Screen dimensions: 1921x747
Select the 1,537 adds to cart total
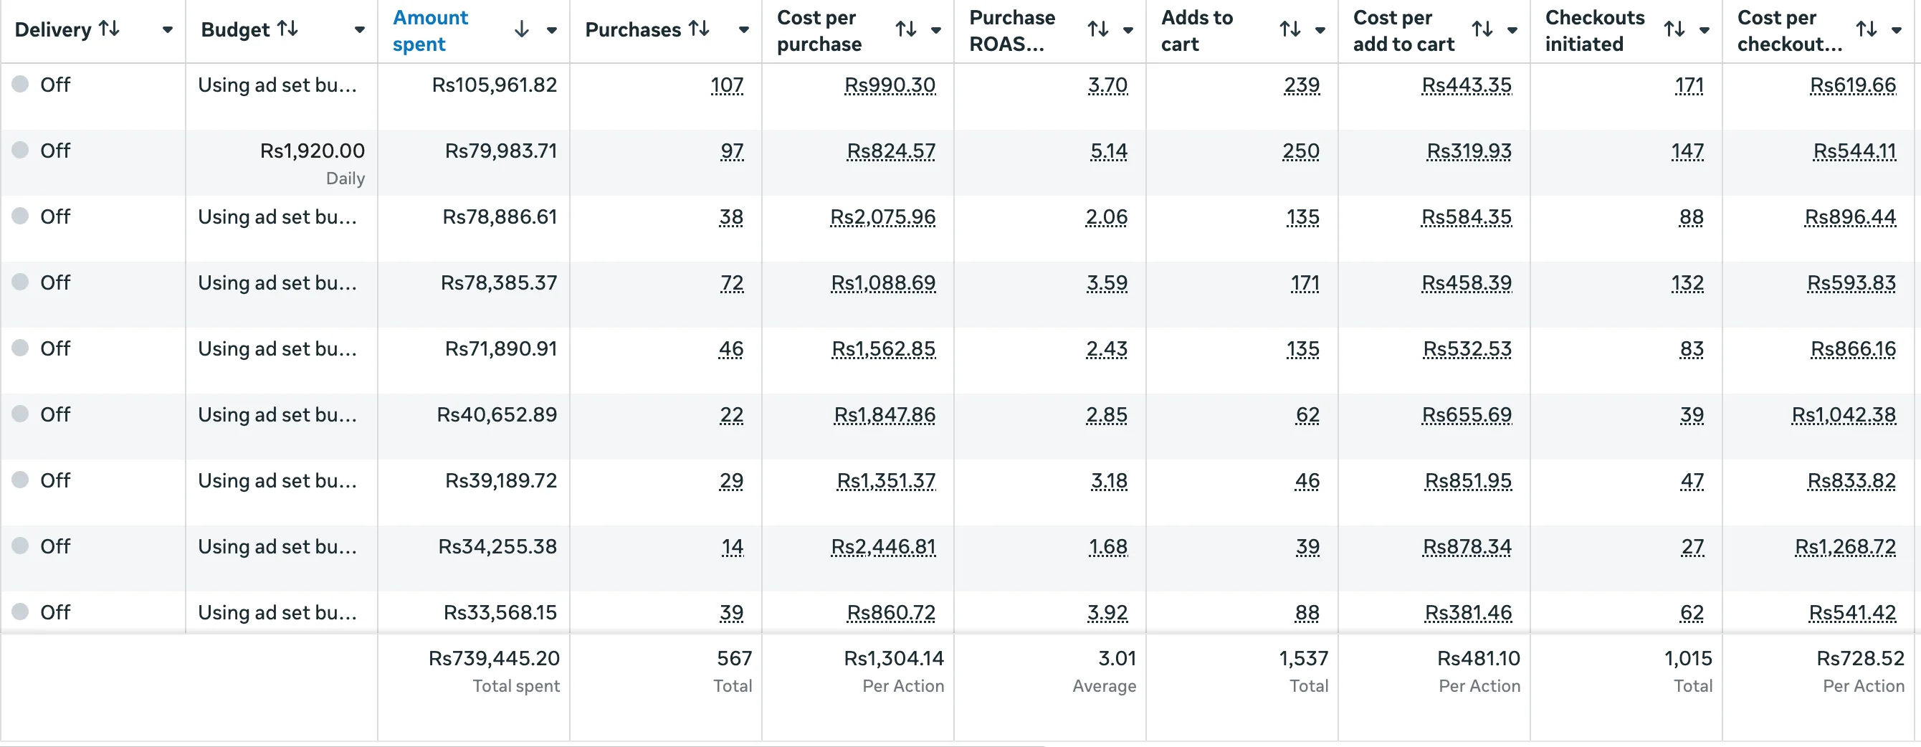tap(1305, 658)
